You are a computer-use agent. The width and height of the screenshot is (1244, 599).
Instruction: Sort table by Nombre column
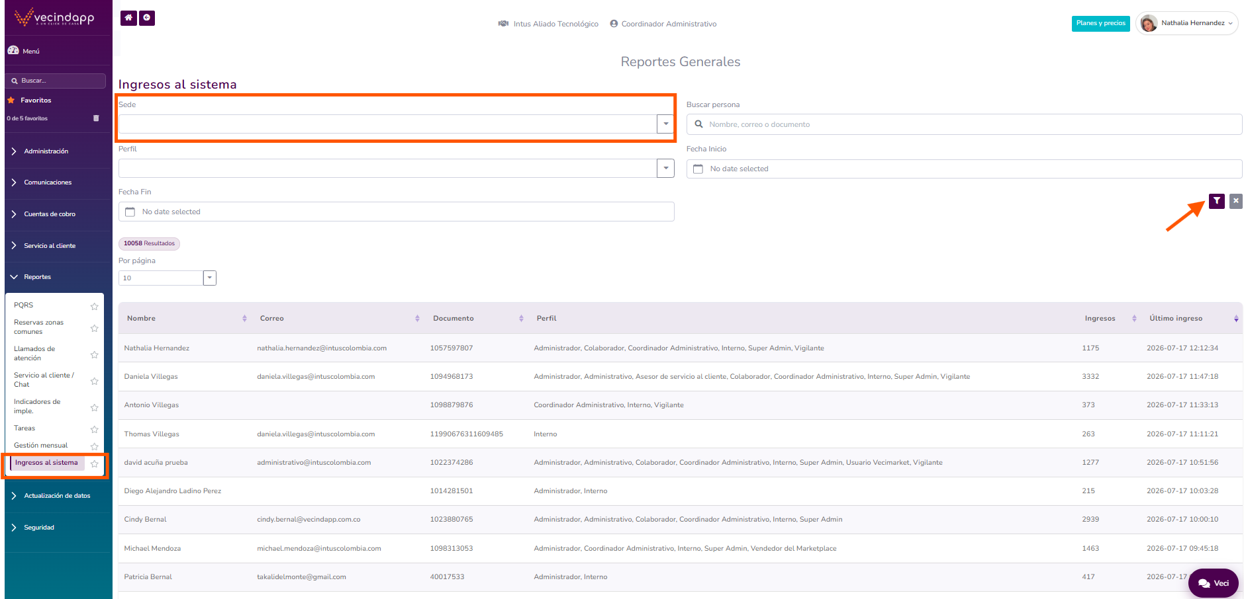click(x=244, y=319)
